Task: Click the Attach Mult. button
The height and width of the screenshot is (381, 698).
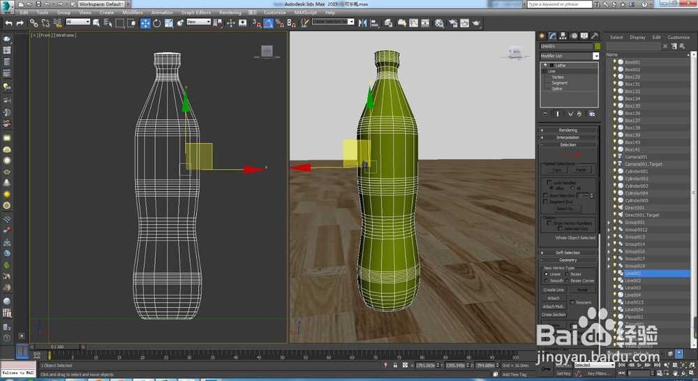Action: 554,306
